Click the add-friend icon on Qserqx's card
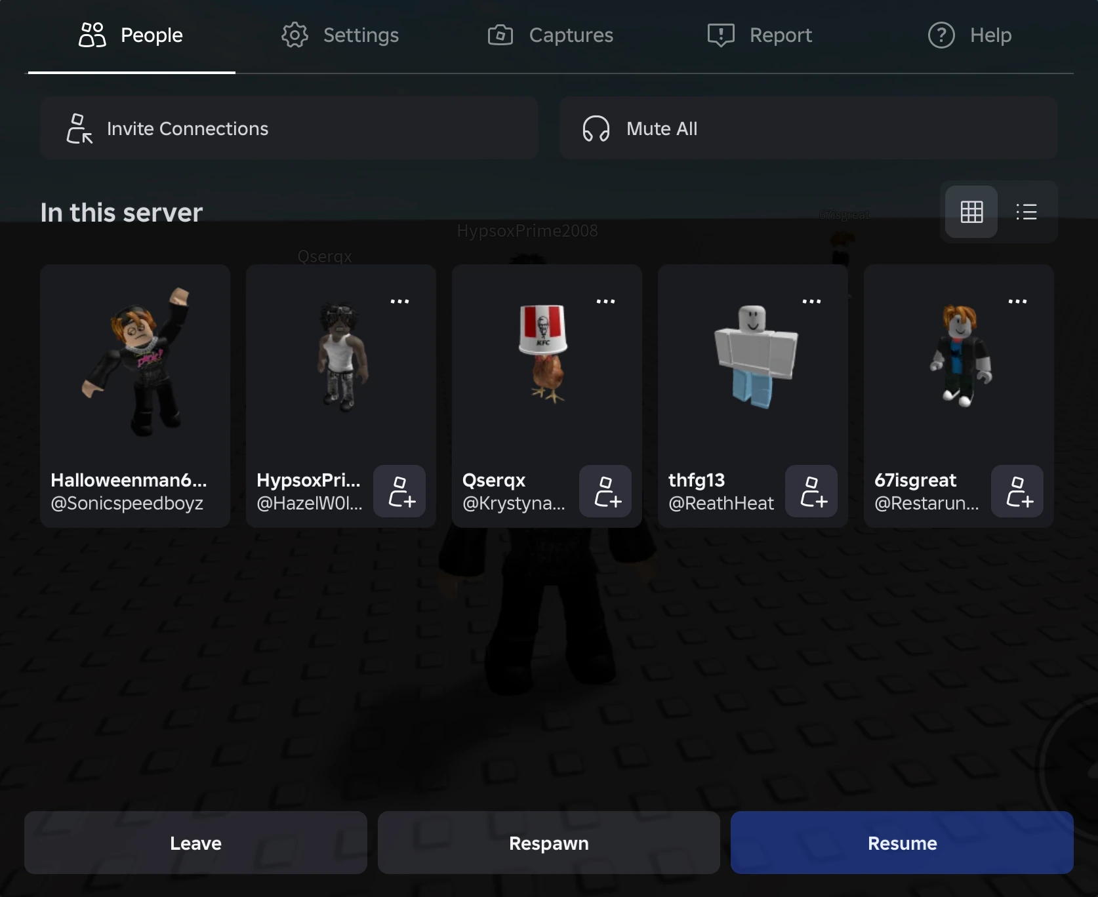 (605, 492)
